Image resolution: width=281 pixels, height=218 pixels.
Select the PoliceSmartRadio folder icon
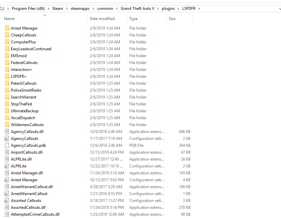(x=7, y=90)
